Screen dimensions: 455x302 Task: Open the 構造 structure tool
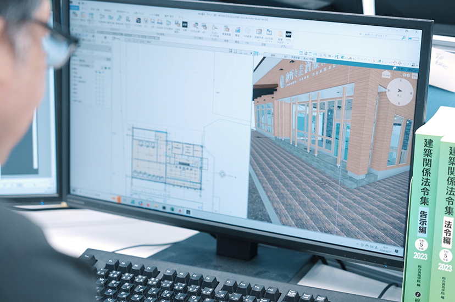(x=237, y=30)
